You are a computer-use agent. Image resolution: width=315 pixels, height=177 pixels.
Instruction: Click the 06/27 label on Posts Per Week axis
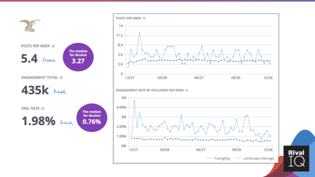click(199, 78)
